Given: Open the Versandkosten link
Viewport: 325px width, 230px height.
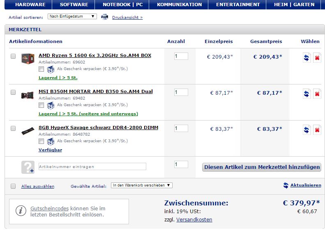Looking at the screenshot, I should tap(194, 220).
